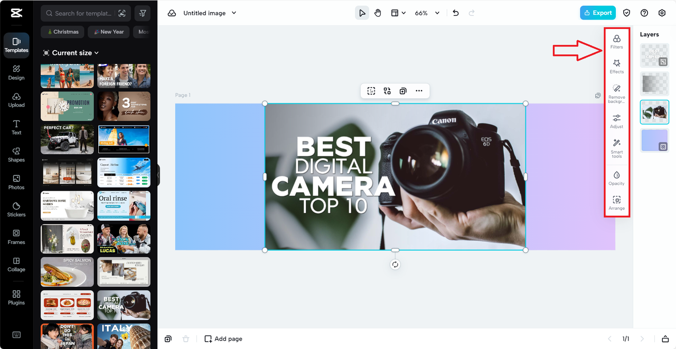Choose the Perfect Car jeep template
Screen dimensions: 676x349
[x=67, y=139]
